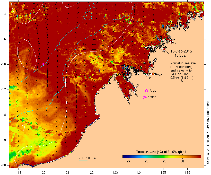211x175 pixels.
Task: Click the longitude axis label '124'
Action: coord(139,173)
